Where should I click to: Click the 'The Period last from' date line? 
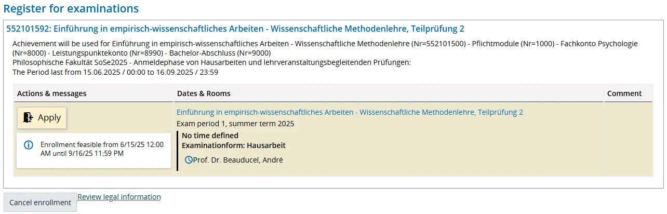click(x=115, y=72)
